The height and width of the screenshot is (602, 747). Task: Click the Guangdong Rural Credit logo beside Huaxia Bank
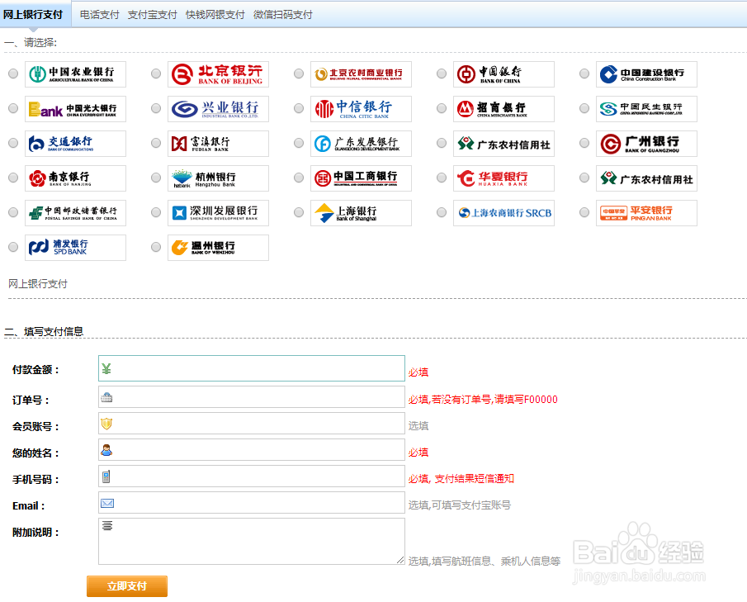pyautogui.click(x=646, y=178)
